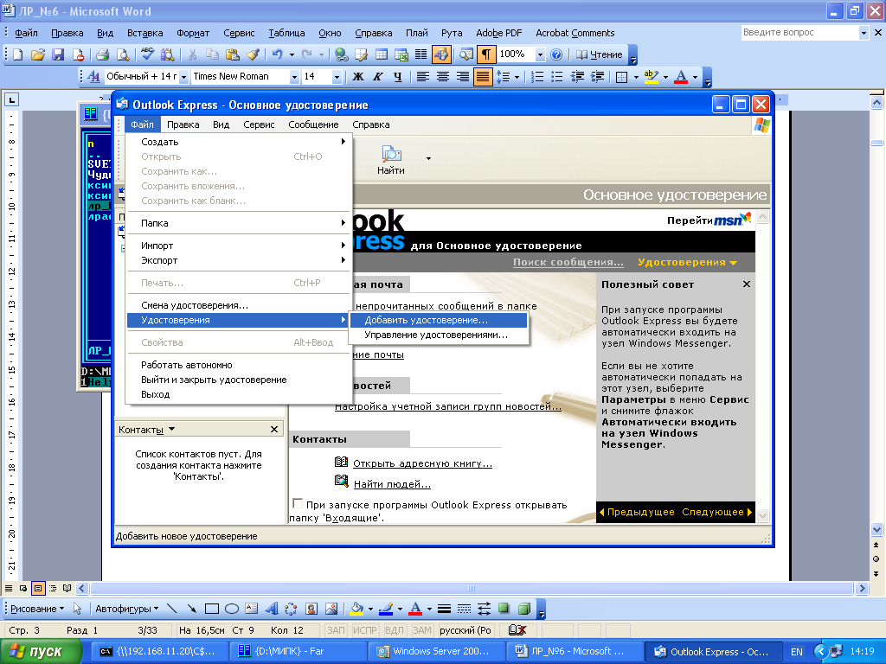Viewport: 886px width, 664px height.
Task: Open the font color dropdown arrow
Action: [695, 77]
